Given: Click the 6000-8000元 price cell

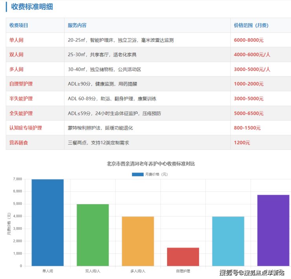Looking at the screenshot, I should (249, 40).
